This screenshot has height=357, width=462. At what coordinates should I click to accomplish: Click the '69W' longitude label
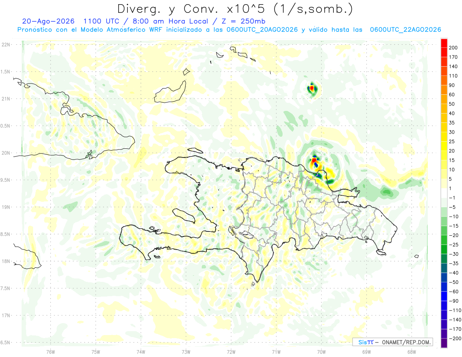tap(367, 352)
